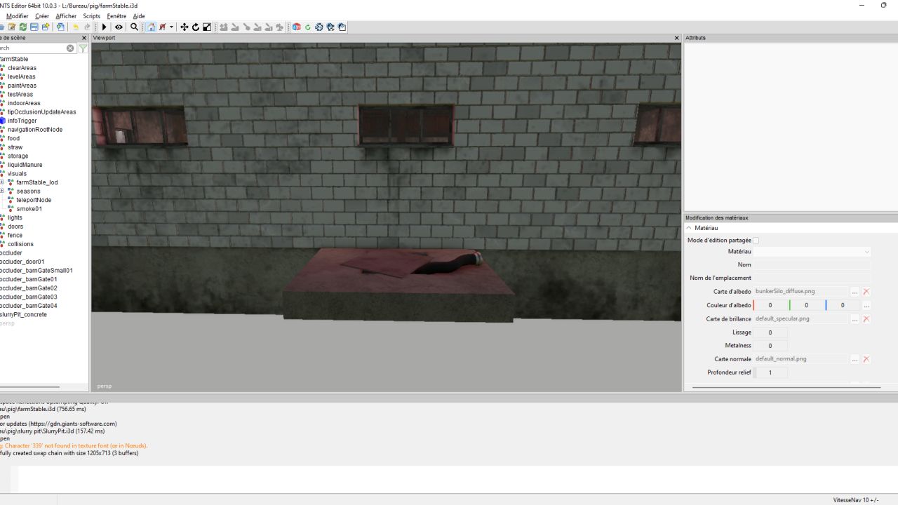898x505 pixels.
Task: Expand the seasons node
Action: 1,191
